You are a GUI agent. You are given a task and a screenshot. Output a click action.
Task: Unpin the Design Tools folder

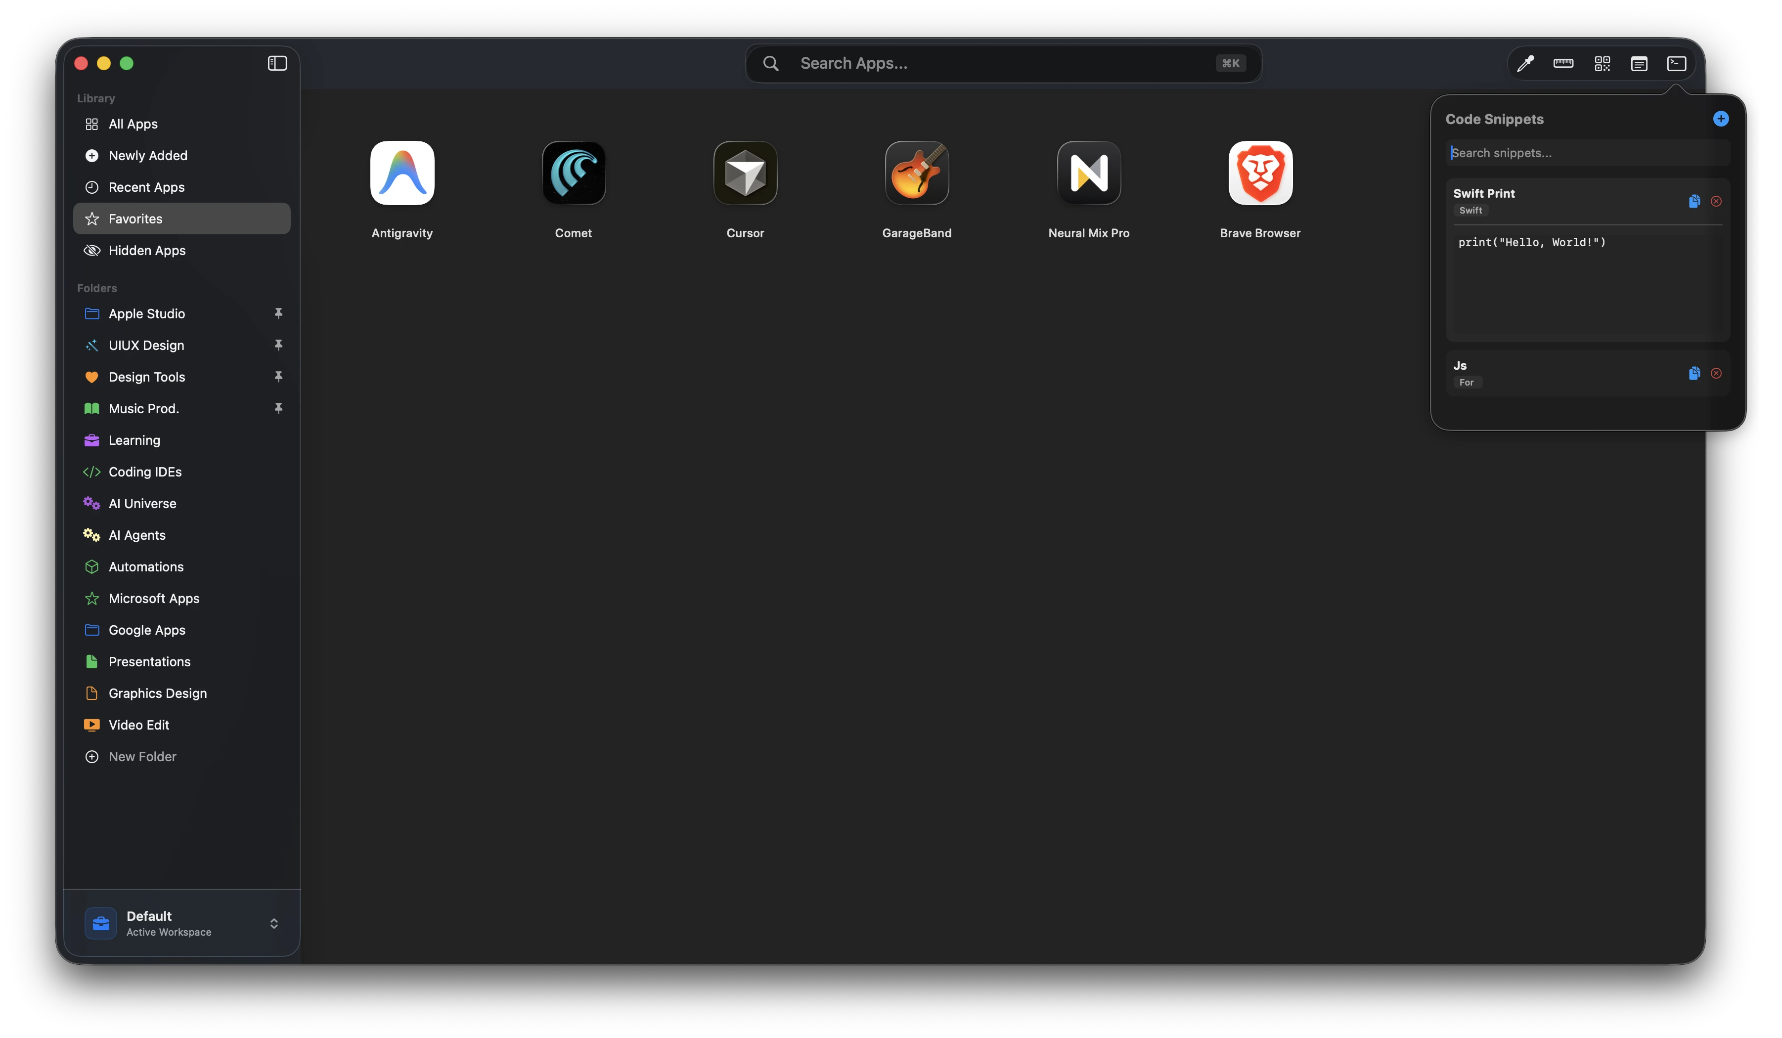(278, 377)
